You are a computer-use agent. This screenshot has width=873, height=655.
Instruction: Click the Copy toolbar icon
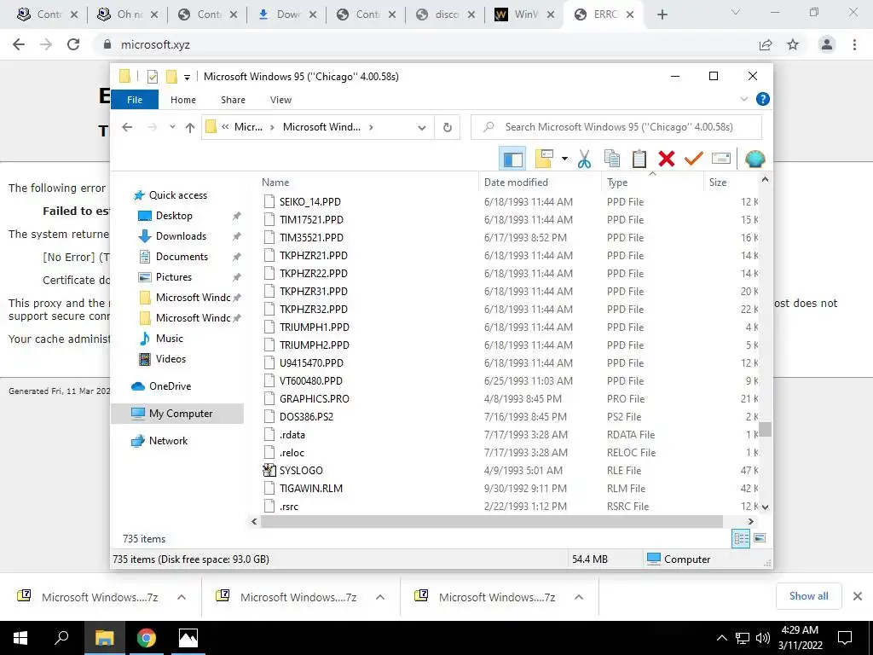click(612, 159)
